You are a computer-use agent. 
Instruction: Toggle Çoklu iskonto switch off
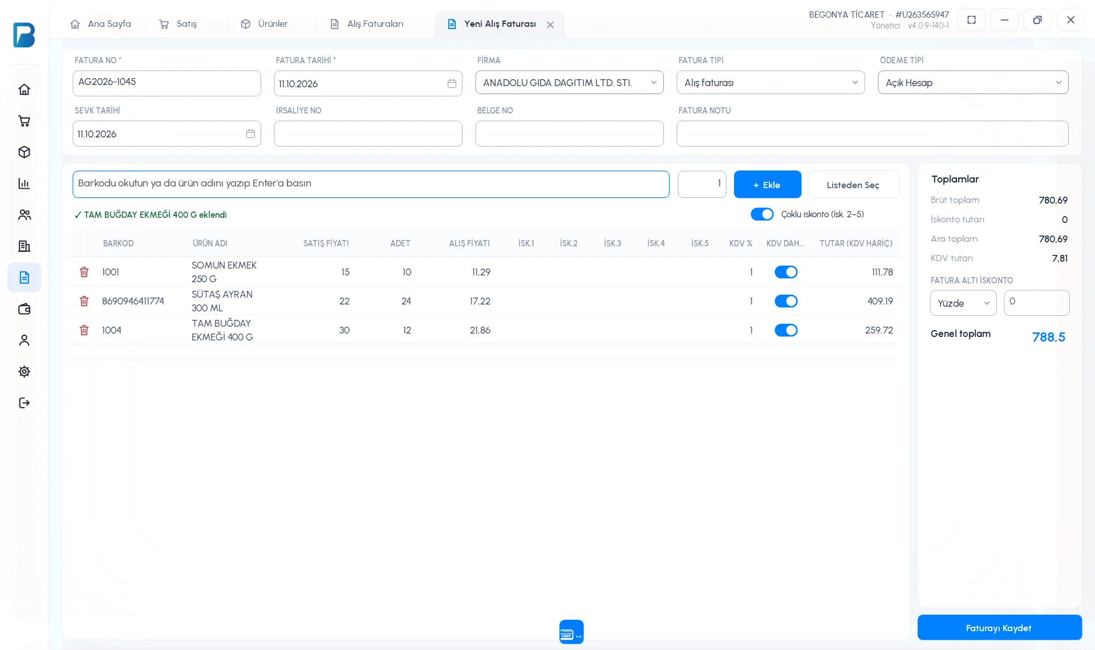pyautogui.click(x=762, y=214)
